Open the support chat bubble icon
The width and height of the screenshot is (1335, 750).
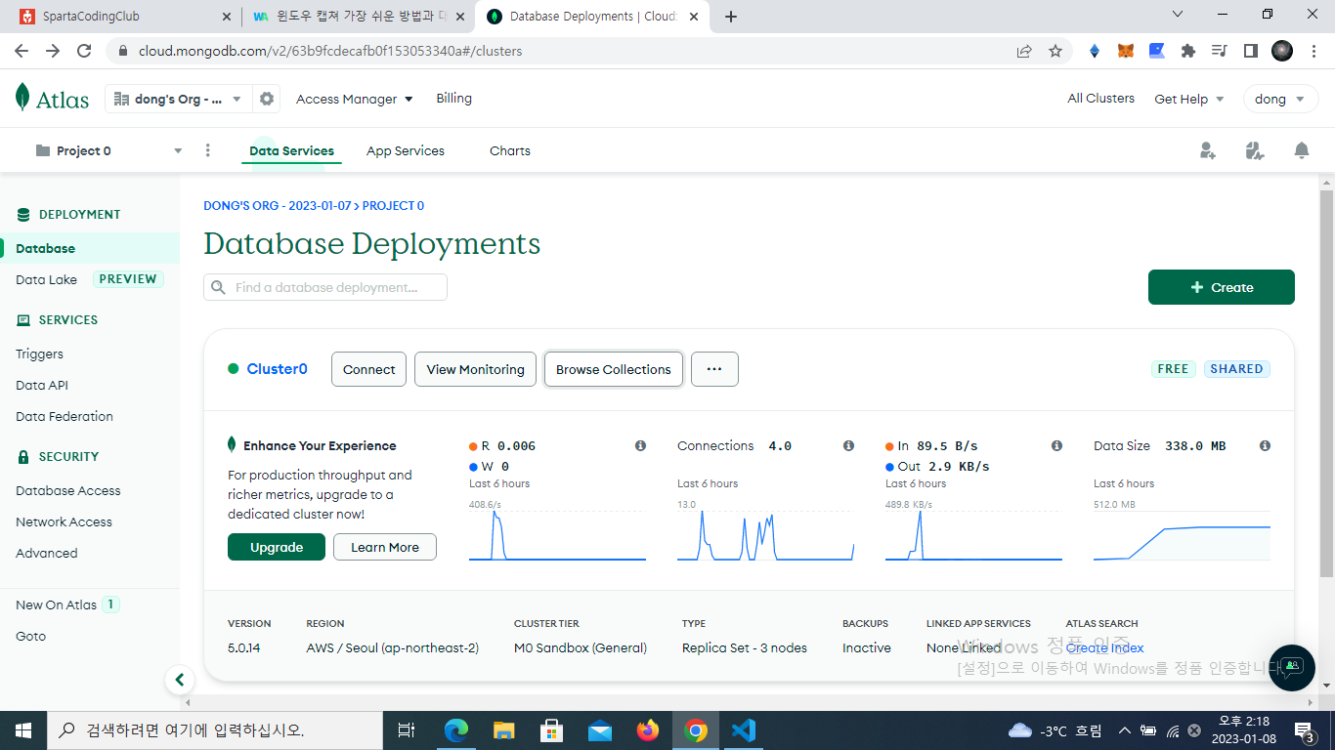[x=1293, y=668]
